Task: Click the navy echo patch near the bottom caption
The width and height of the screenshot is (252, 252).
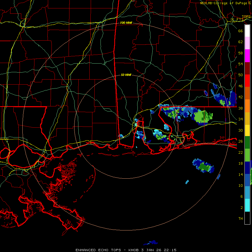Action: click(151, 243)
